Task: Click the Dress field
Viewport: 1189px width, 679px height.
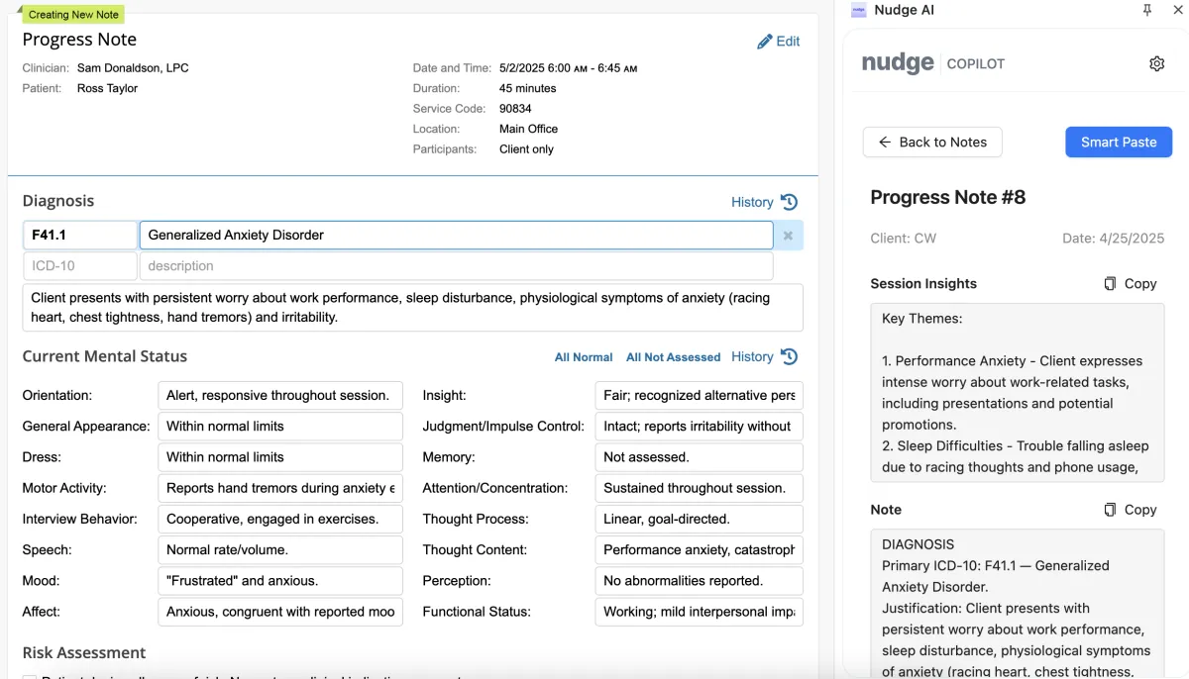Action: [x=280, y=457]
